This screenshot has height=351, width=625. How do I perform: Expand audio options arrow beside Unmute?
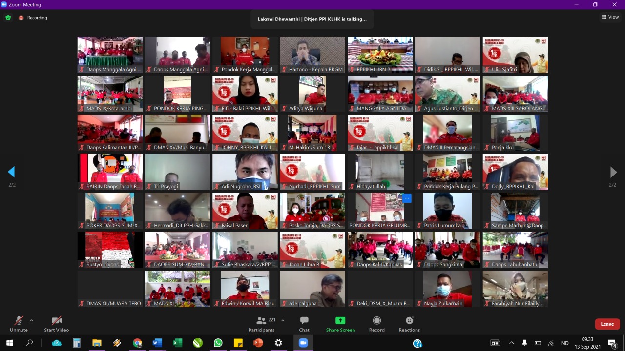click(32, 321)
